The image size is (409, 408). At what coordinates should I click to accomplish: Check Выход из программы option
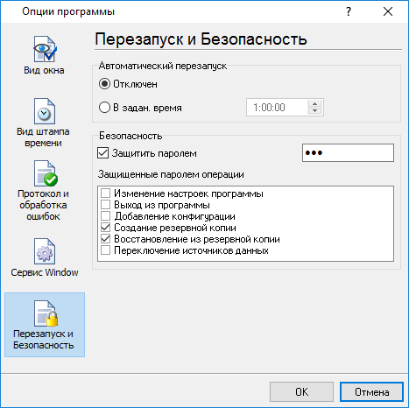point(105,205)
